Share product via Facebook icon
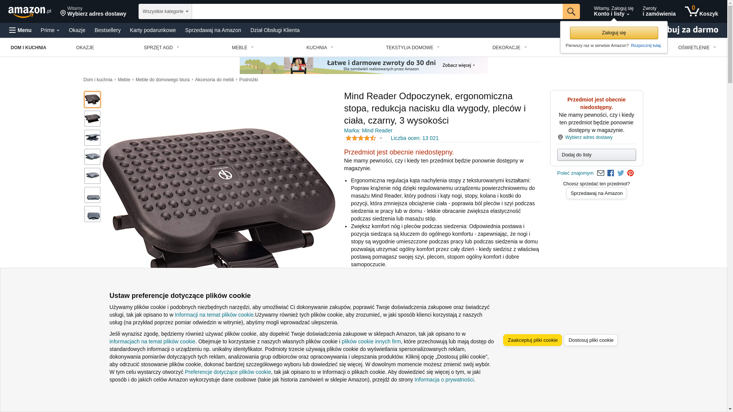This screenshot has height=412, width=733. pyautogui.click(x=610, y=173)
